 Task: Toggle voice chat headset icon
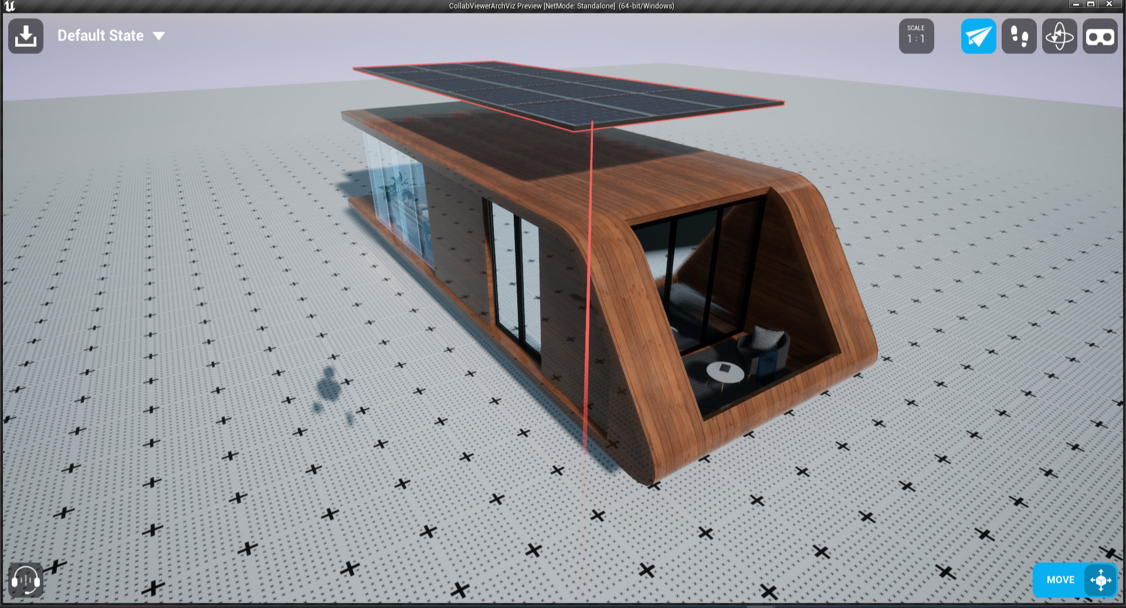coord(26,580)
